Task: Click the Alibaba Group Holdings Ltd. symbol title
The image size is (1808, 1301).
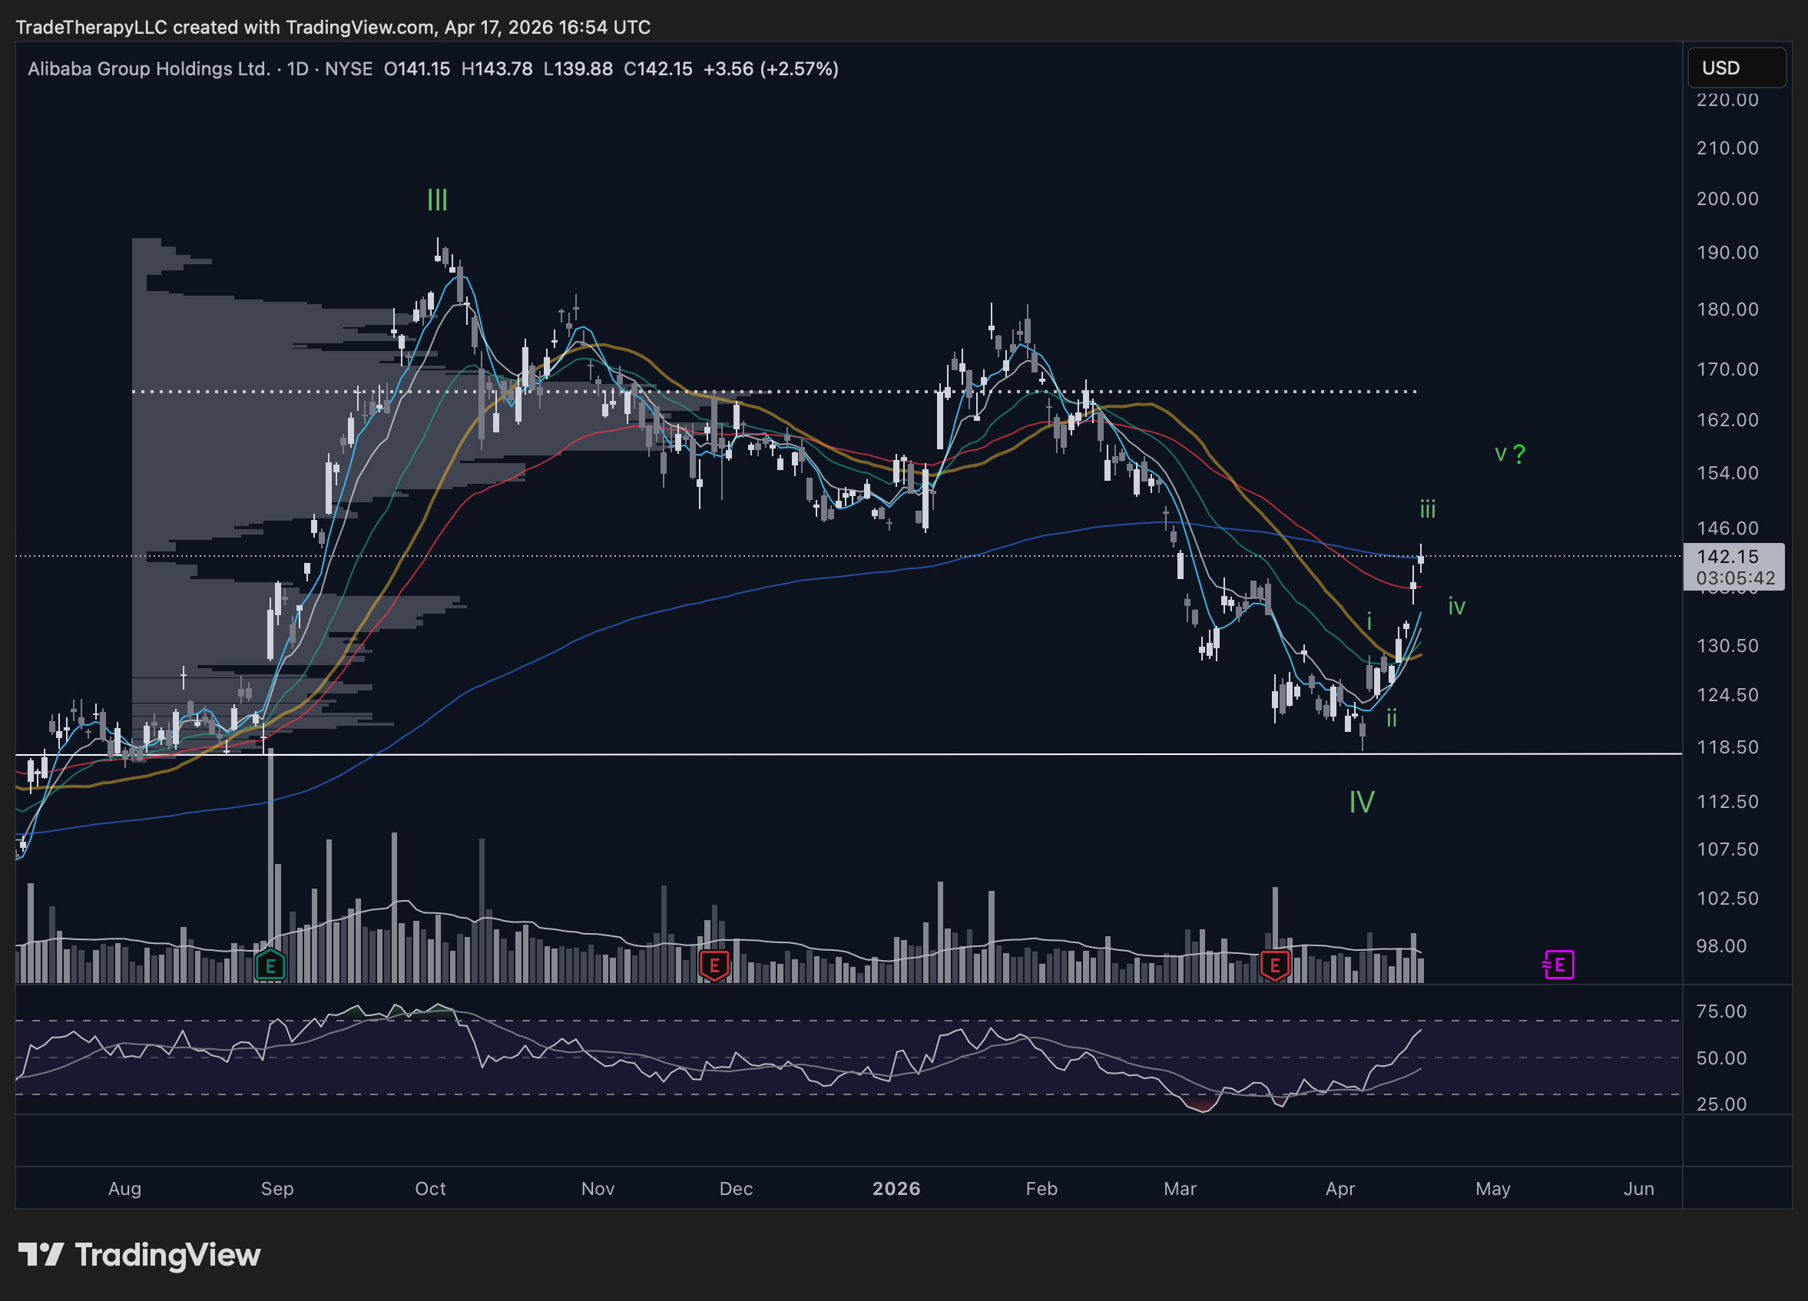Action: 149,68
